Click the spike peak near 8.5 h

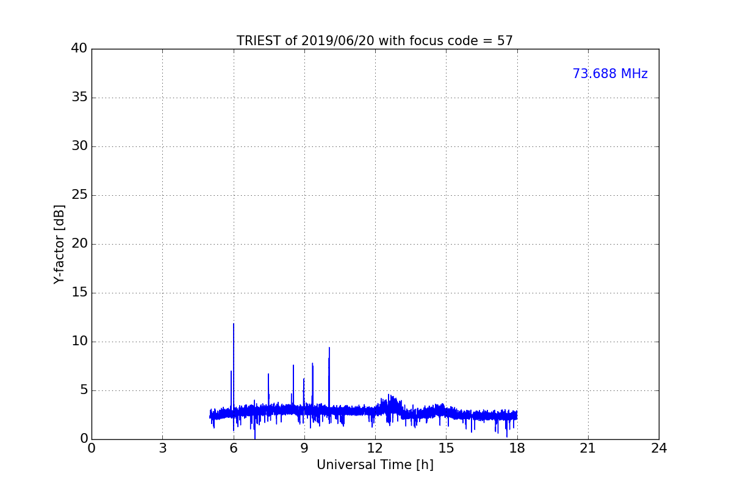point(293,365)
